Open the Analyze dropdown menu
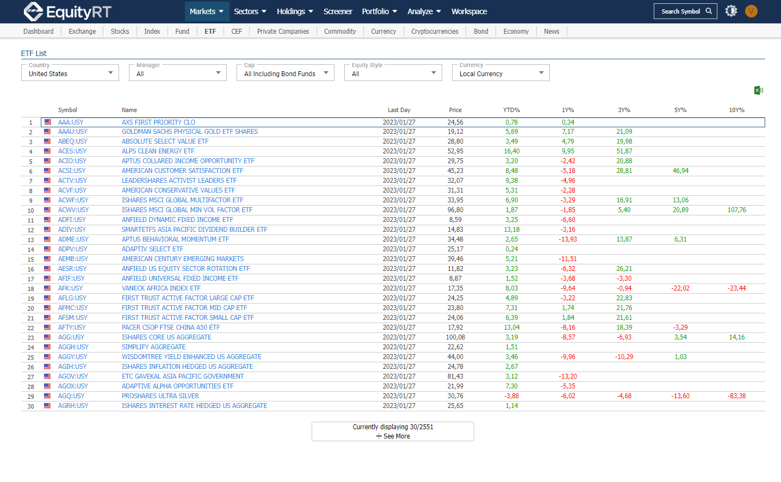The image size is (781, 482). pyautogui.click(x=424, y=11)
